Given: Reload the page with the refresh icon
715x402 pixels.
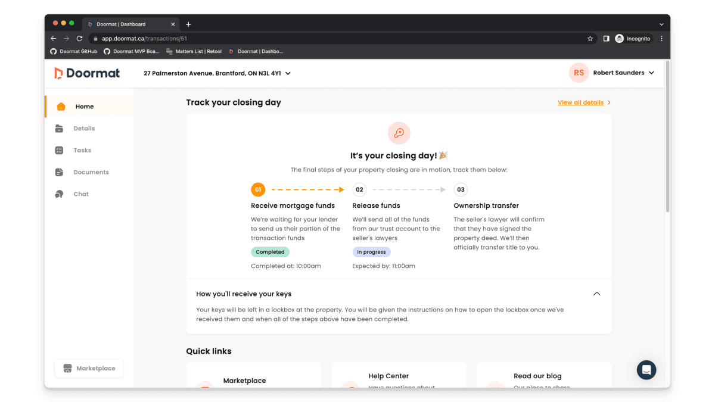Looking at the screenshot, I should point(79,39).
